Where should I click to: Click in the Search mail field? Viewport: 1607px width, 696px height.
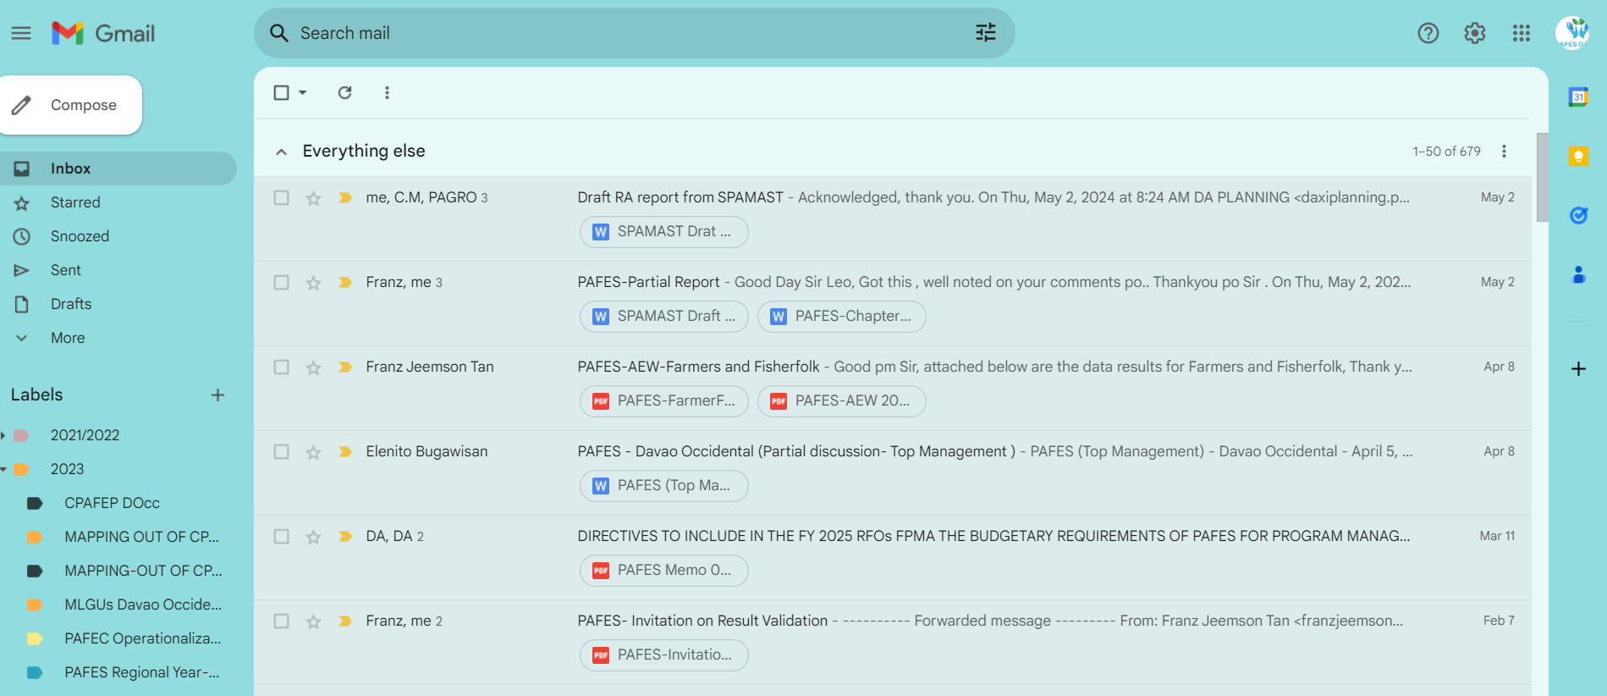click(x=626, y=33)
